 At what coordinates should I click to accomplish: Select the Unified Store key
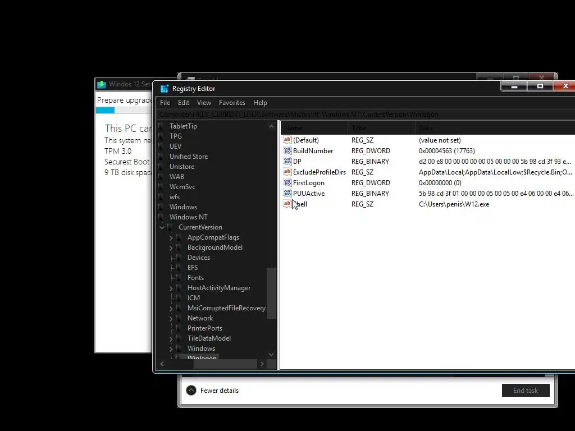pyautogui.click(x=189, y=156)
